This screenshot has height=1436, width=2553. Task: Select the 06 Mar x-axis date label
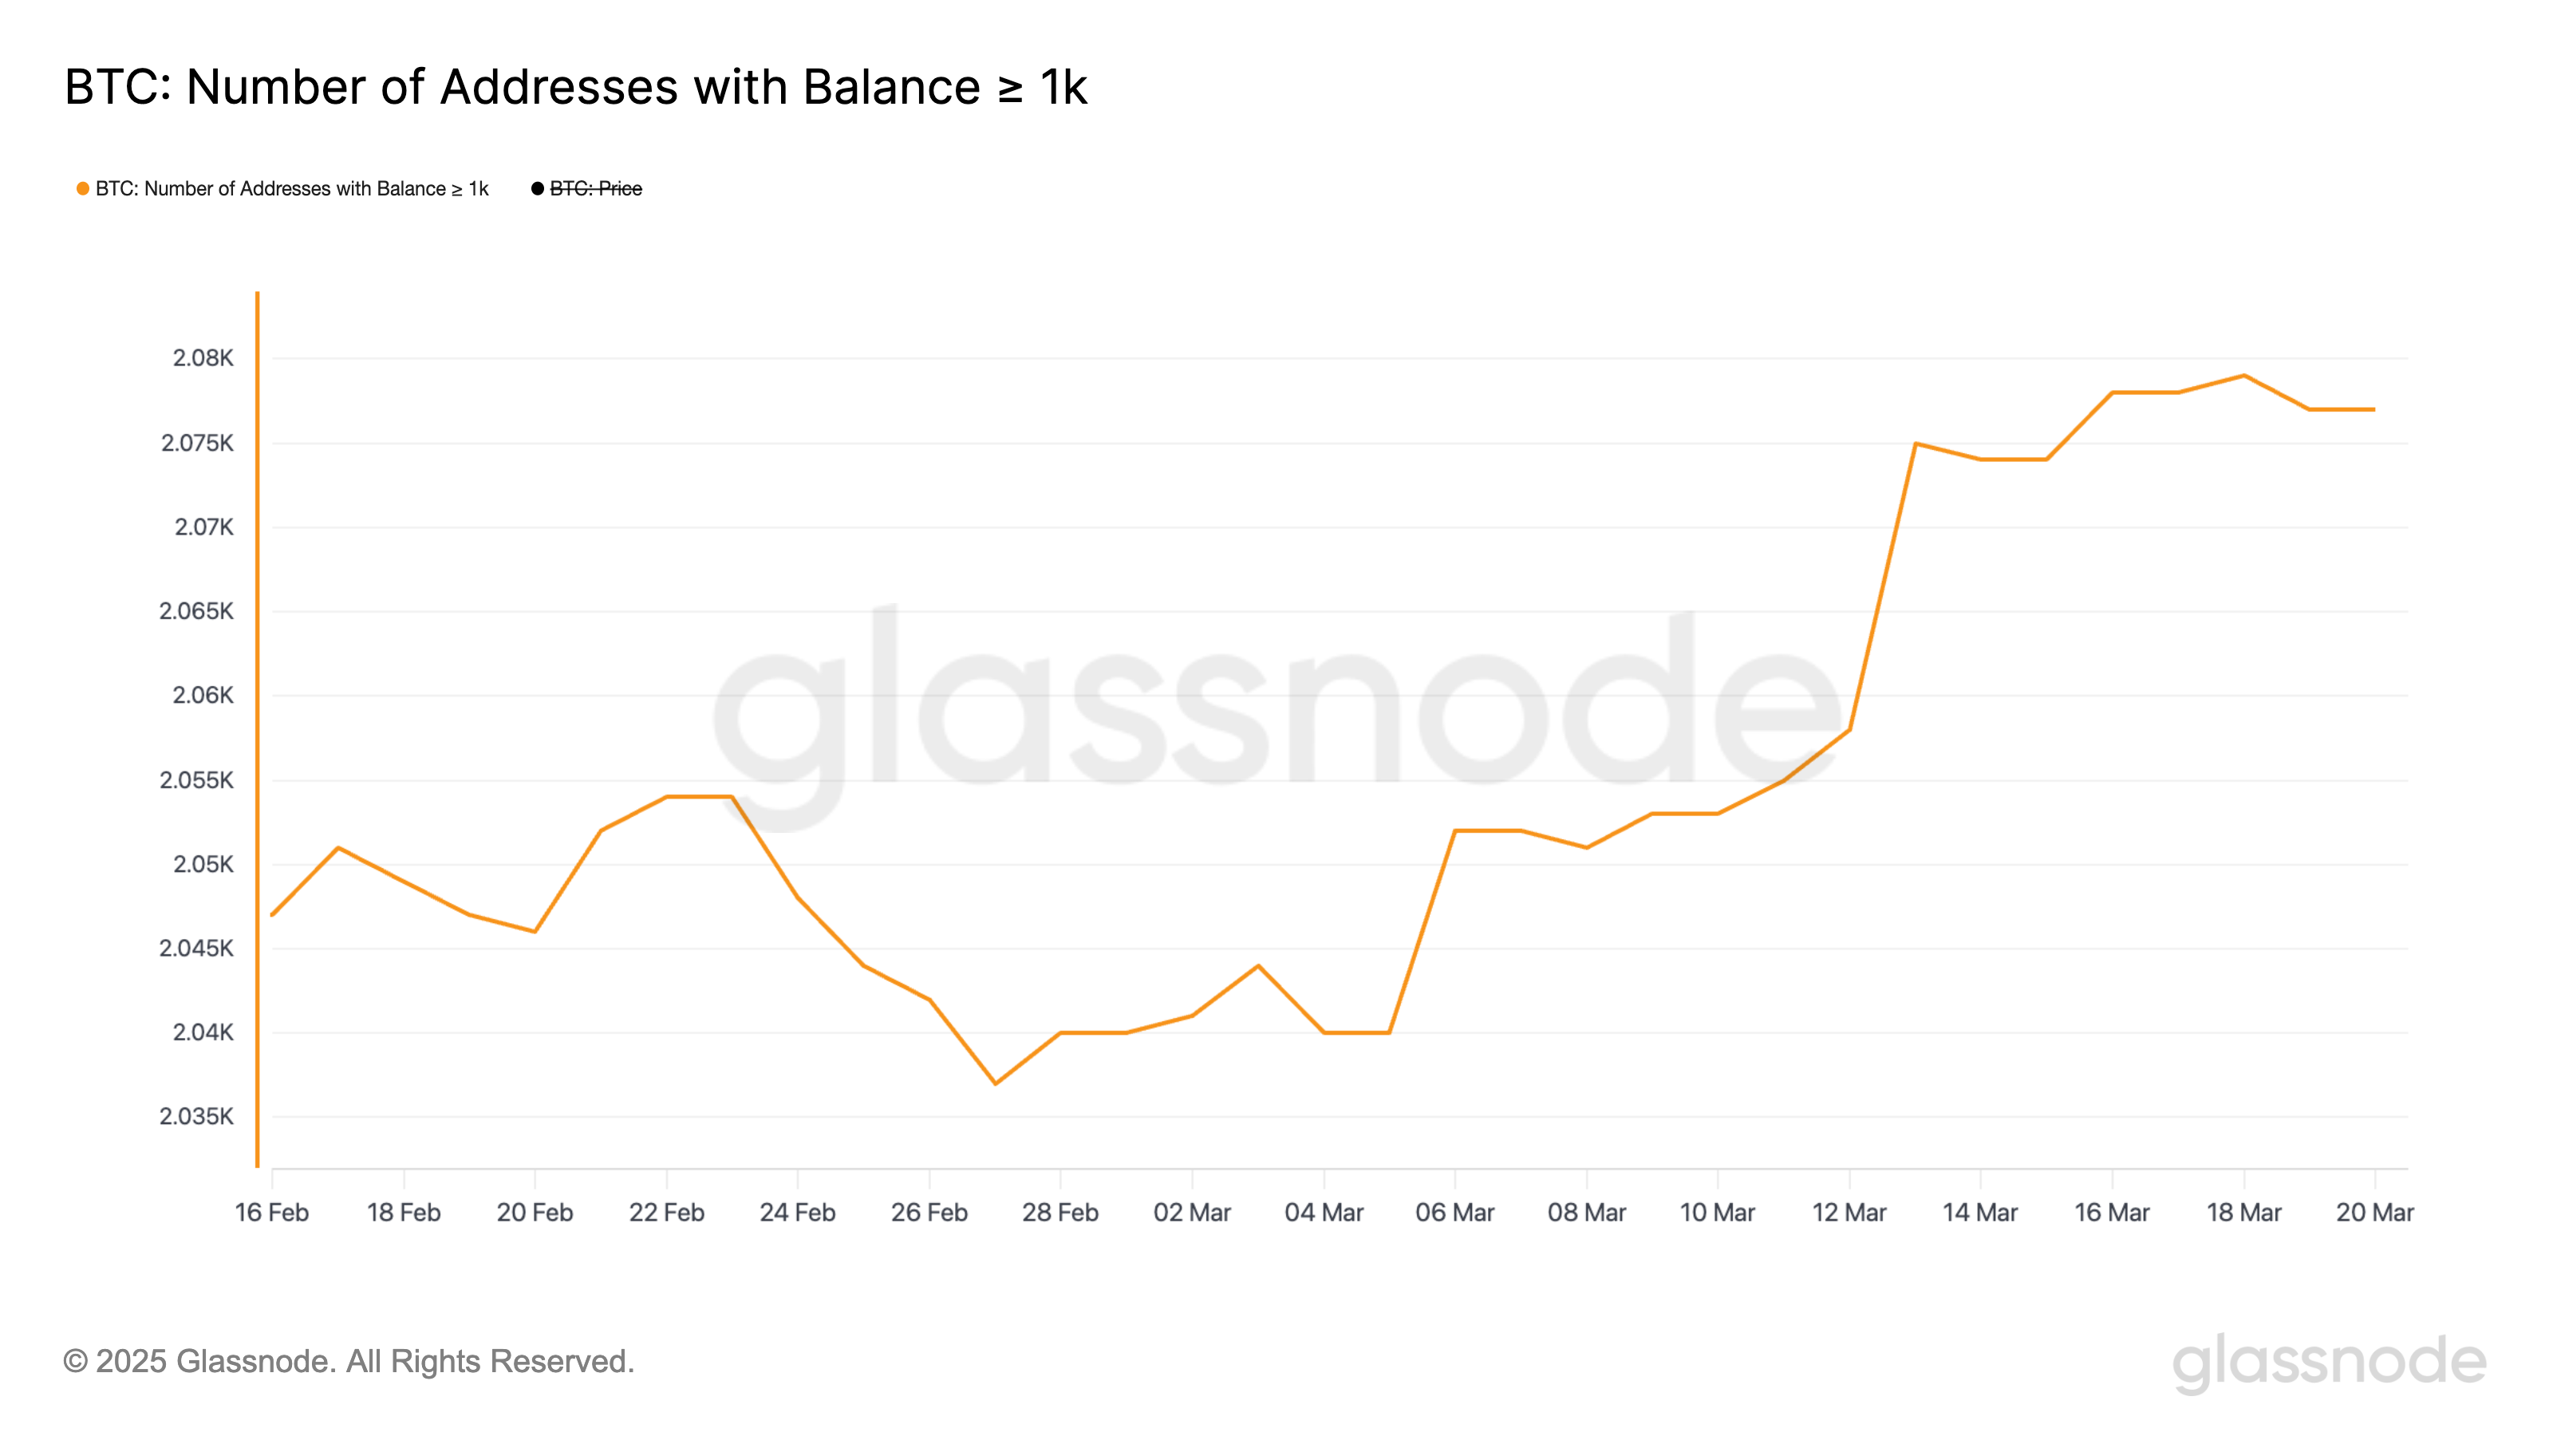click(x=1455, y=1212)
